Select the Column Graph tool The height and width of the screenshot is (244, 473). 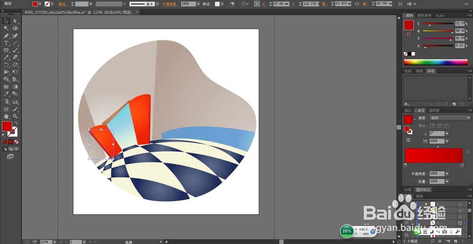[15, 102]
